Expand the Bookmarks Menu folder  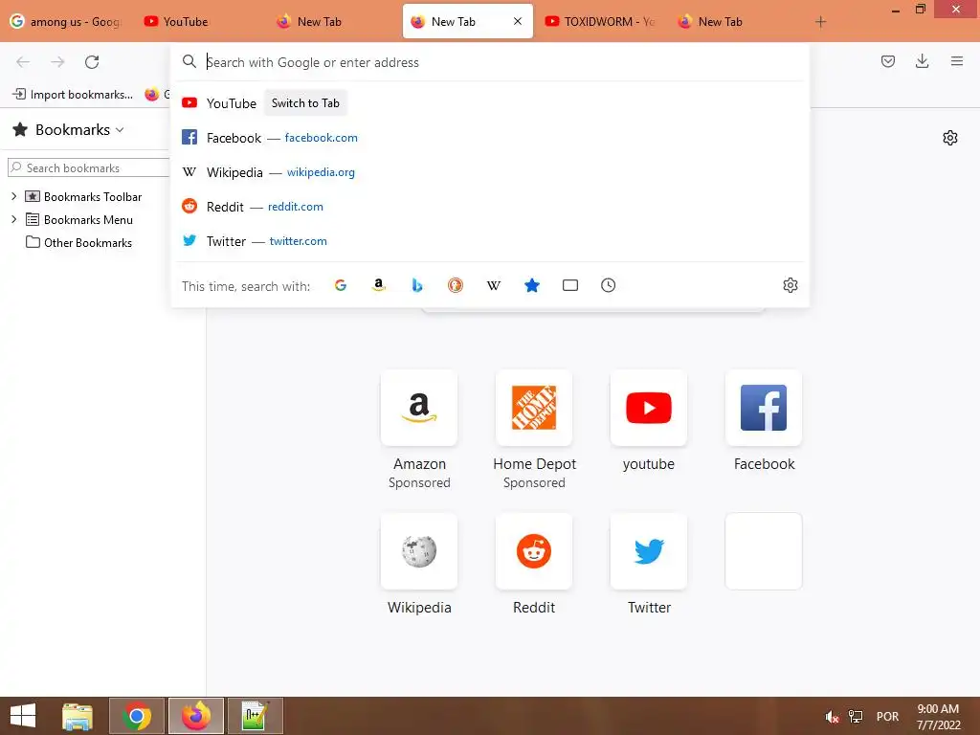tap(13, 219)
